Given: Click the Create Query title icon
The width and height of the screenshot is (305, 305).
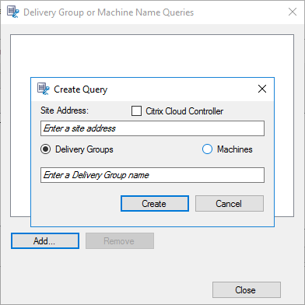Looking at the screenshot, I should [x=44, y=89].
